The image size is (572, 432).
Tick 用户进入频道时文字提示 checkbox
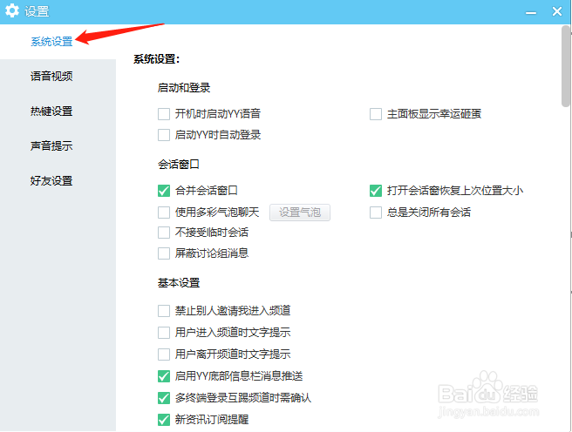coord(164,333)
